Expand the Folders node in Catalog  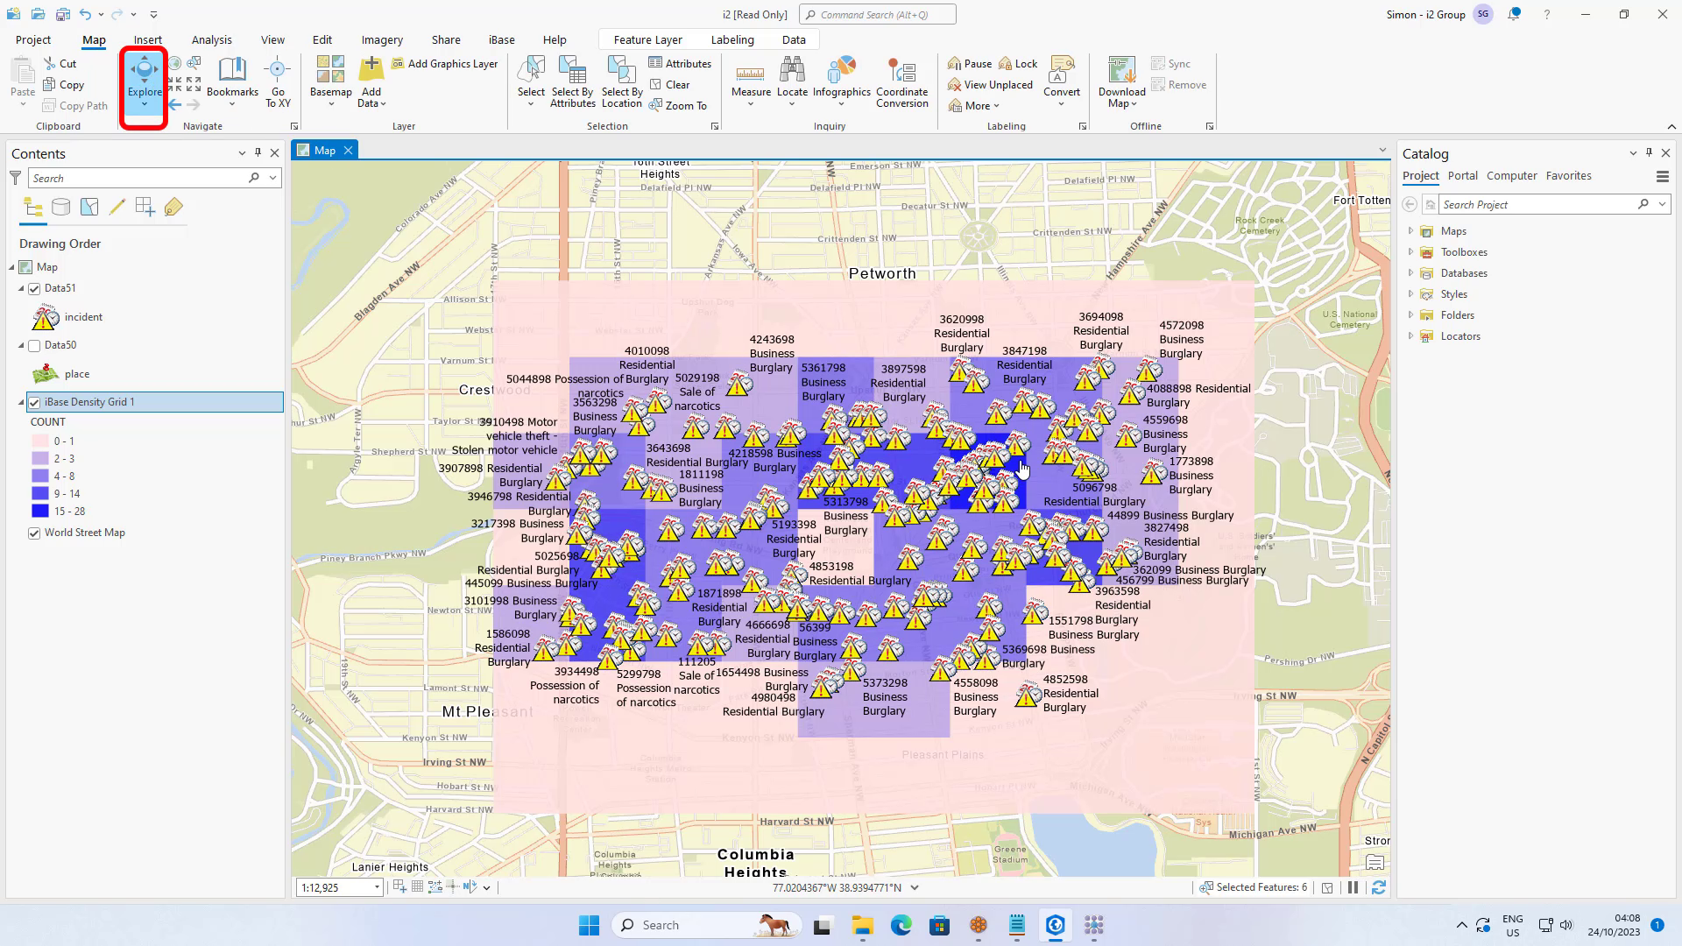pos(1410,314)
